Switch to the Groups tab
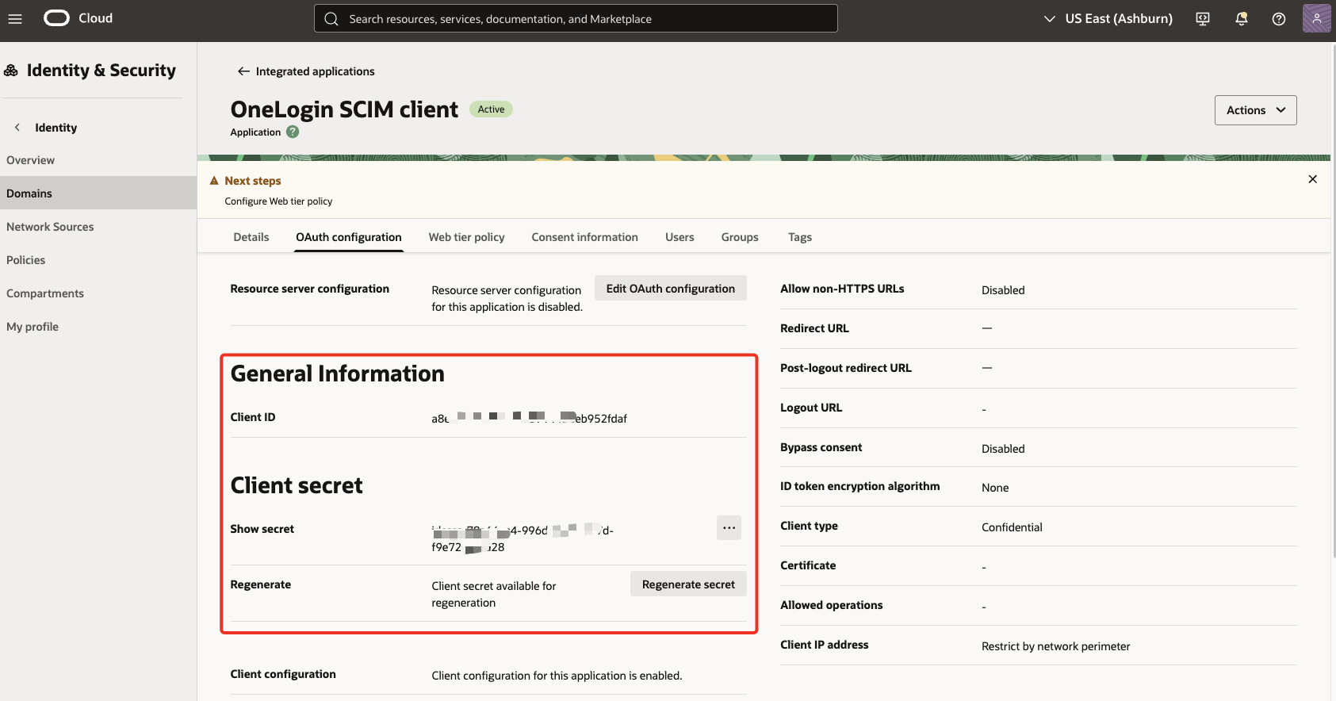Image resolution: width=1336 pixels, height=701 pixels. click(740, 237)
